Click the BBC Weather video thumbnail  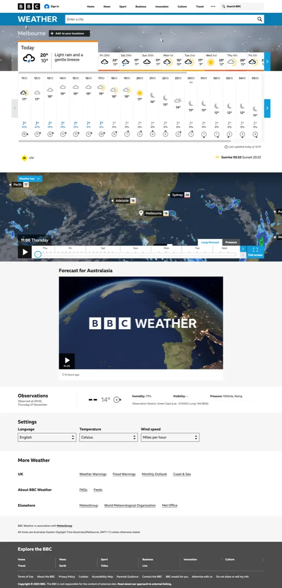[x=141, y=323]
